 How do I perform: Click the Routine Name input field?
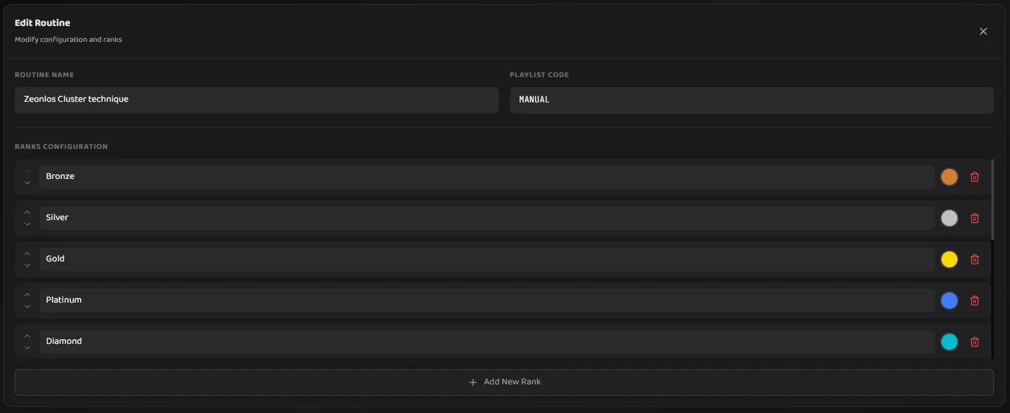pyautogui.click(x=256, y=100)
